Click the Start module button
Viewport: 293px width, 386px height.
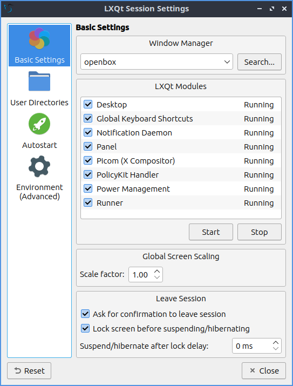[x=211, y=232]
